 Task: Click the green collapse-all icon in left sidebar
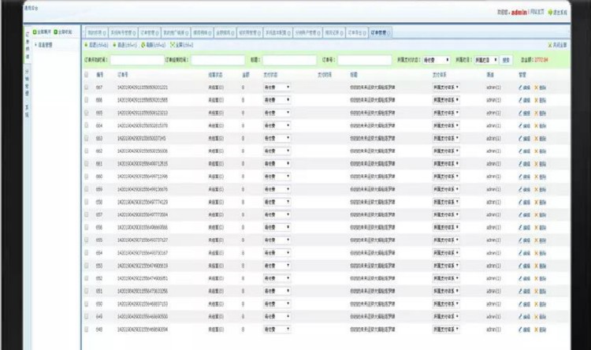(x=55, y=33)
